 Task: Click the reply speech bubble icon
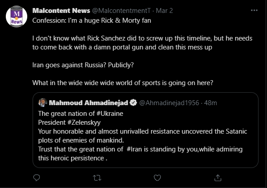[x=37, y=178]
